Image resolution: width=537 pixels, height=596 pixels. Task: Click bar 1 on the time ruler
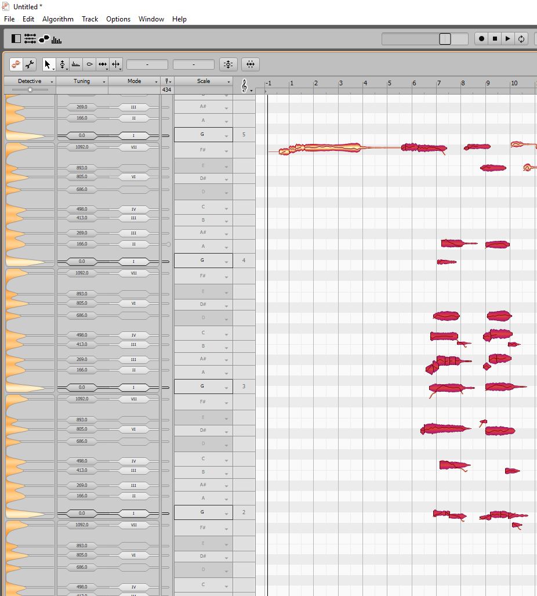click(x=292, y=83)
